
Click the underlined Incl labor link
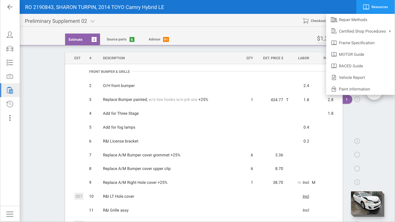coord(306,196)
